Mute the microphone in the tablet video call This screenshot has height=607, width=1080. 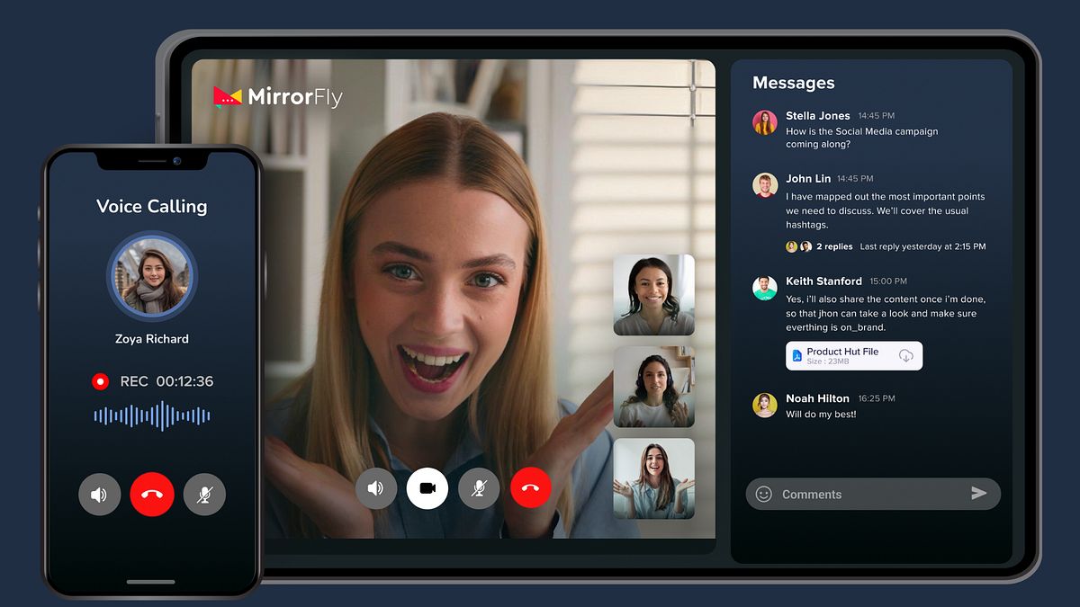coord(479,488)
